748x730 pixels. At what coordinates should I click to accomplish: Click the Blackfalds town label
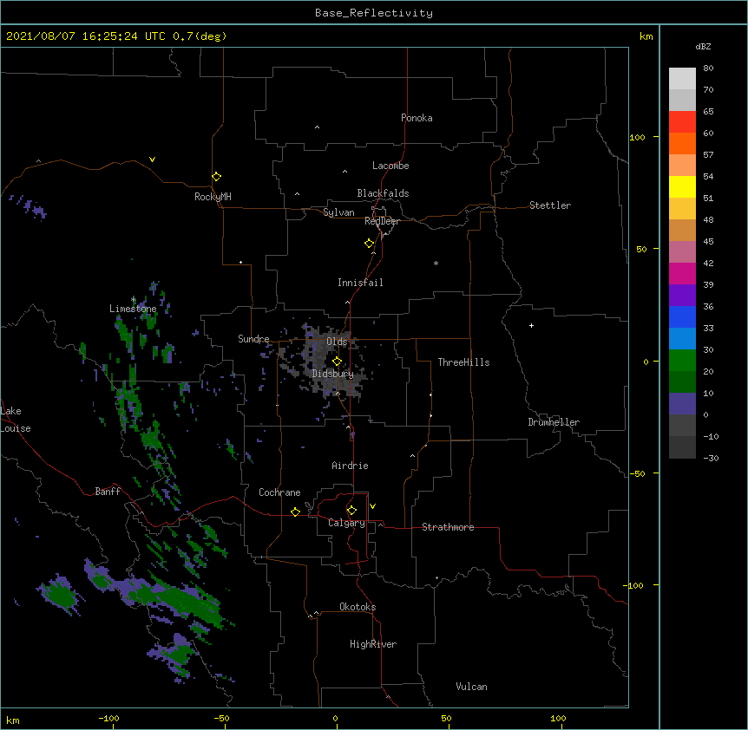point(383,193)
